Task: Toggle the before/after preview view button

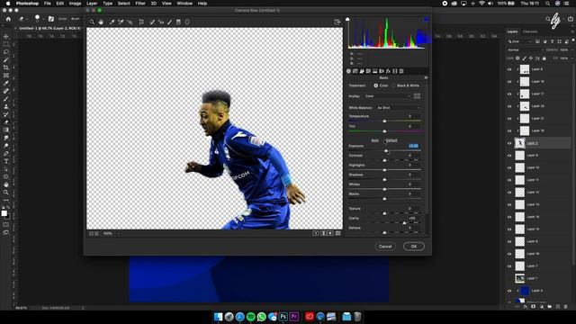Action: [x=316, y=233]
